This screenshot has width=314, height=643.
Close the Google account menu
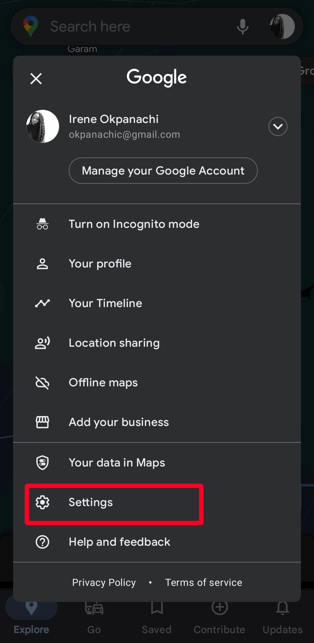(x=36, y=79)
